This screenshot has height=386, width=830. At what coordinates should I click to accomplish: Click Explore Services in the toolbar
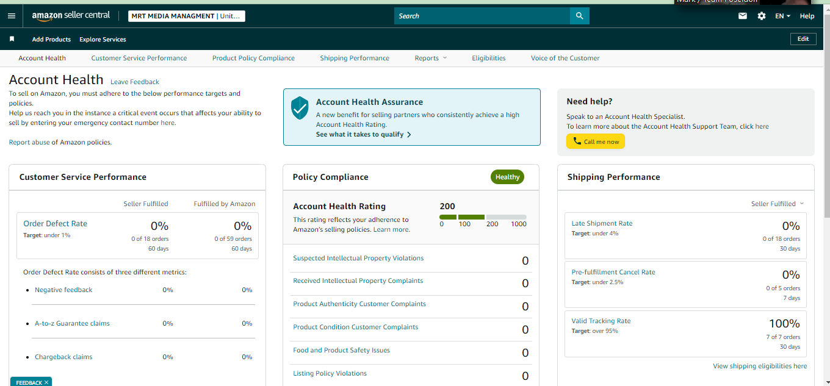point(103,39)
